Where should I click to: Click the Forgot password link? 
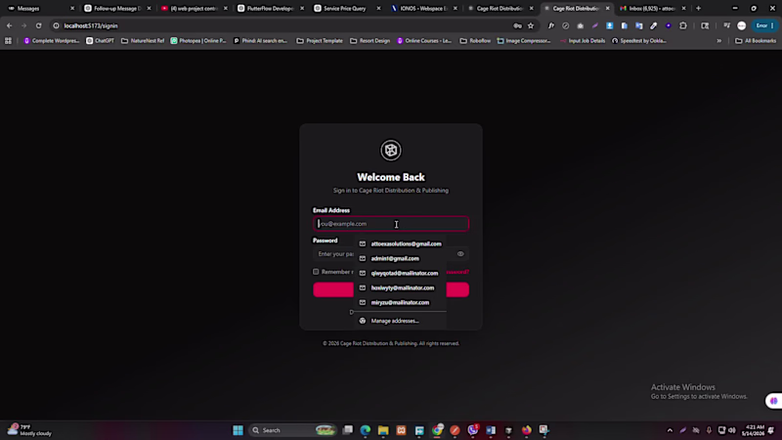pyautogui.click(x=457, y=272)
